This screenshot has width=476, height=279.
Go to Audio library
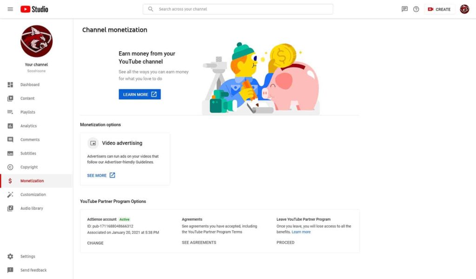click(32, 208)
